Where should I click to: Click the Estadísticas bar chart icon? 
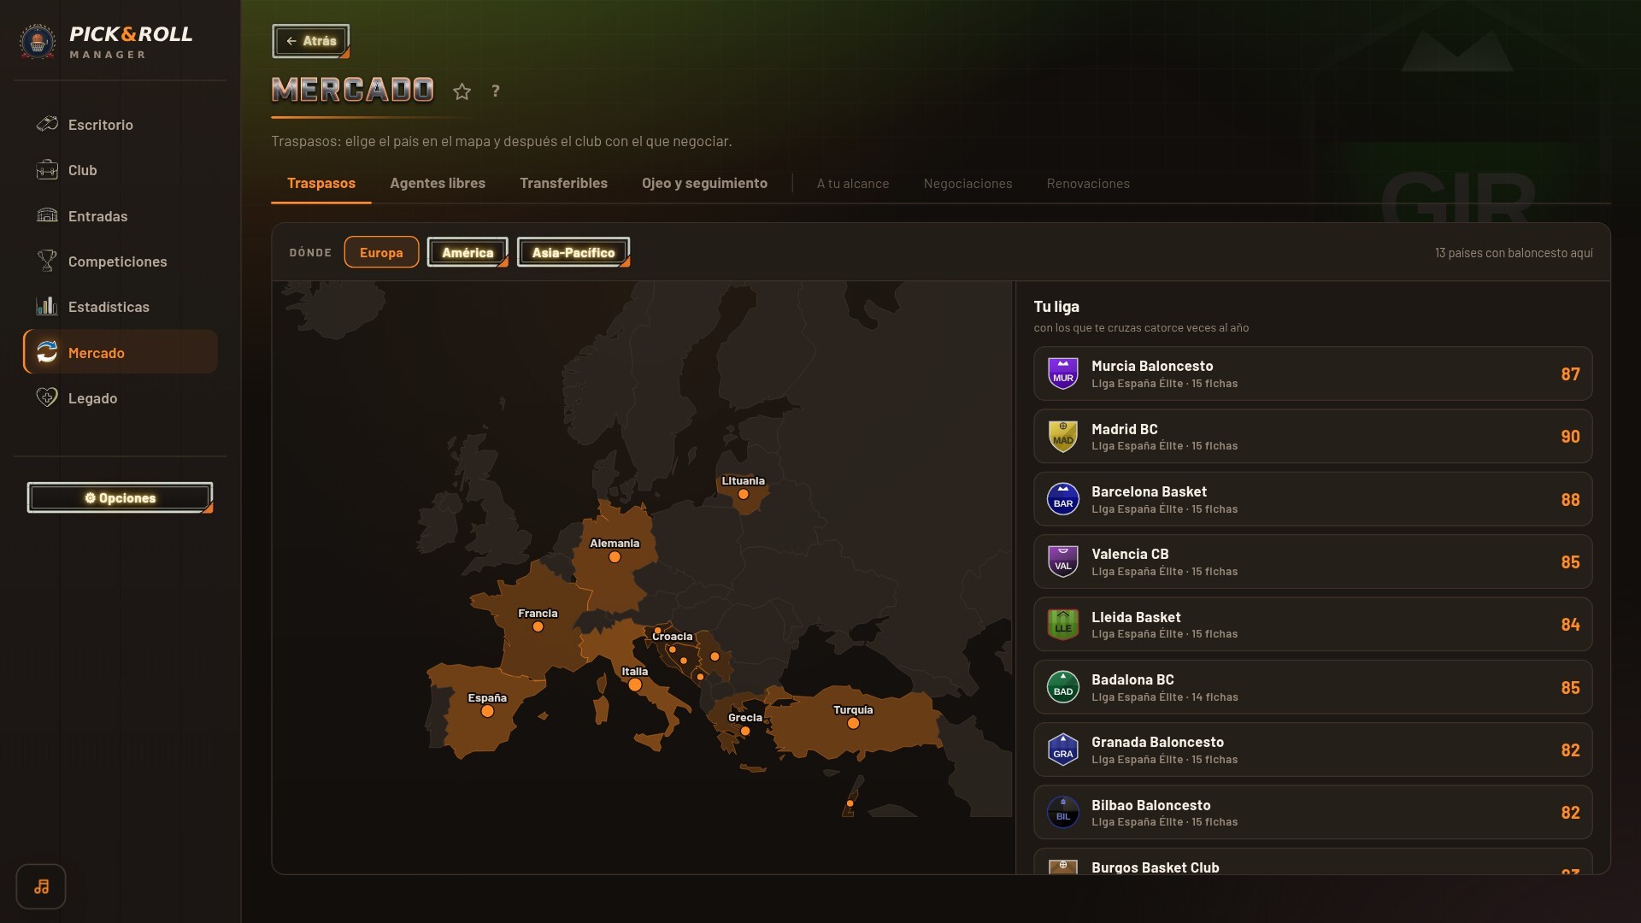click(x=47, y=307)
